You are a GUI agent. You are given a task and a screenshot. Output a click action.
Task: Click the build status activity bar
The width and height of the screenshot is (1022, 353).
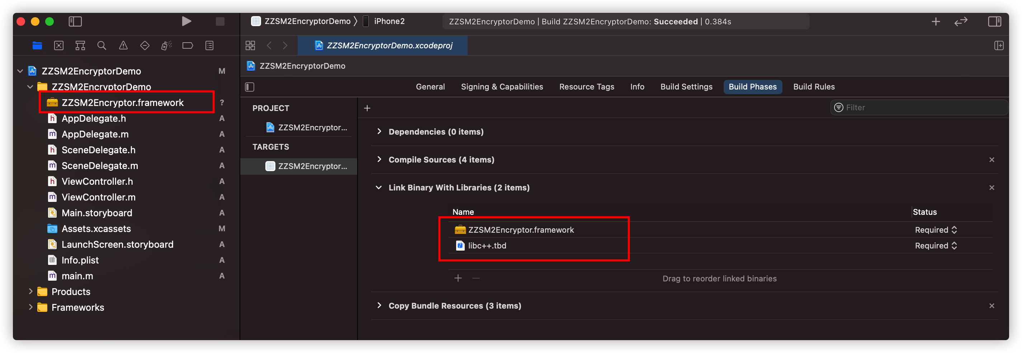coord(626,21)
